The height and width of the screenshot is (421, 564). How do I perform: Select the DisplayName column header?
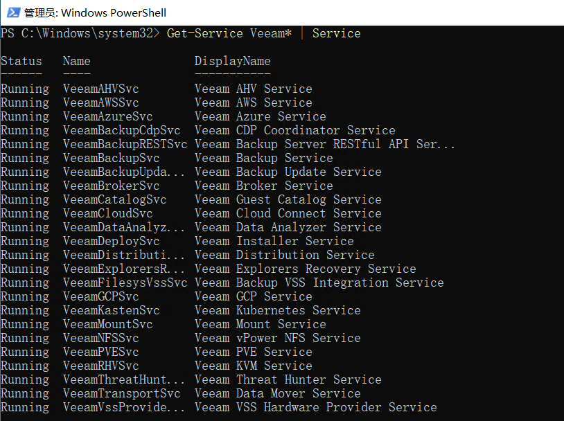coord(231,61)
